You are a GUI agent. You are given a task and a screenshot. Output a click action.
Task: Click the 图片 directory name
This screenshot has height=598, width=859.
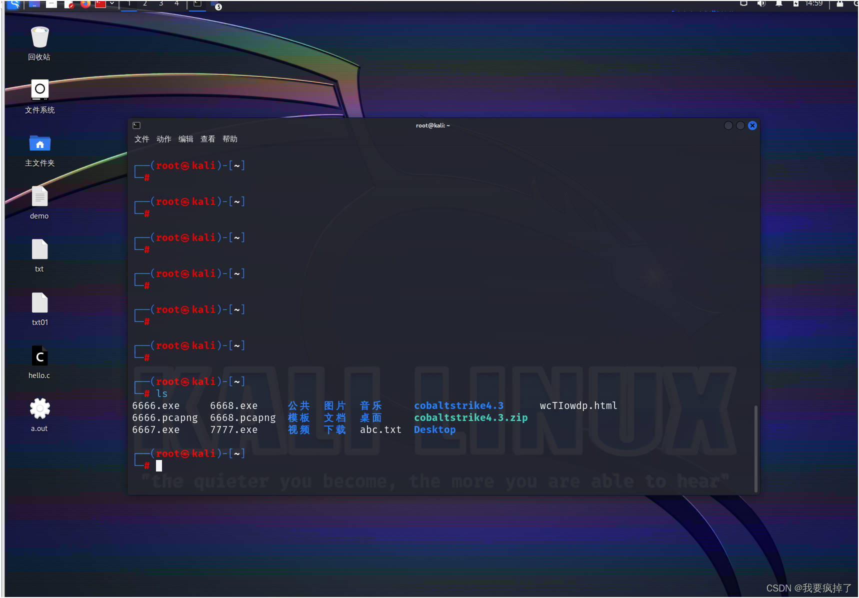coord(335,405)
